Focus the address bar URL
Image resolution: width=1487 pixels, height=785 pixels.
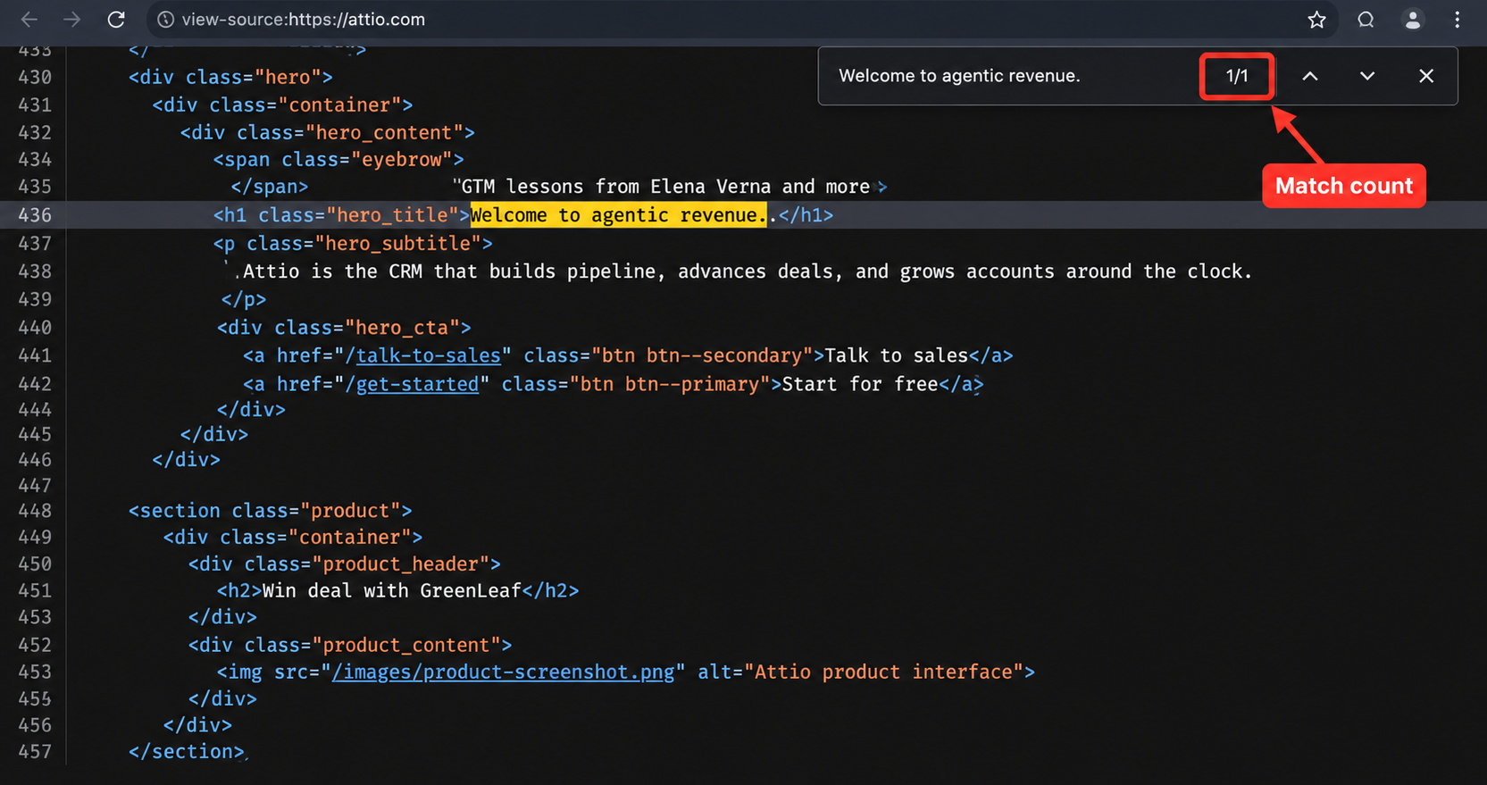[304, 20]
